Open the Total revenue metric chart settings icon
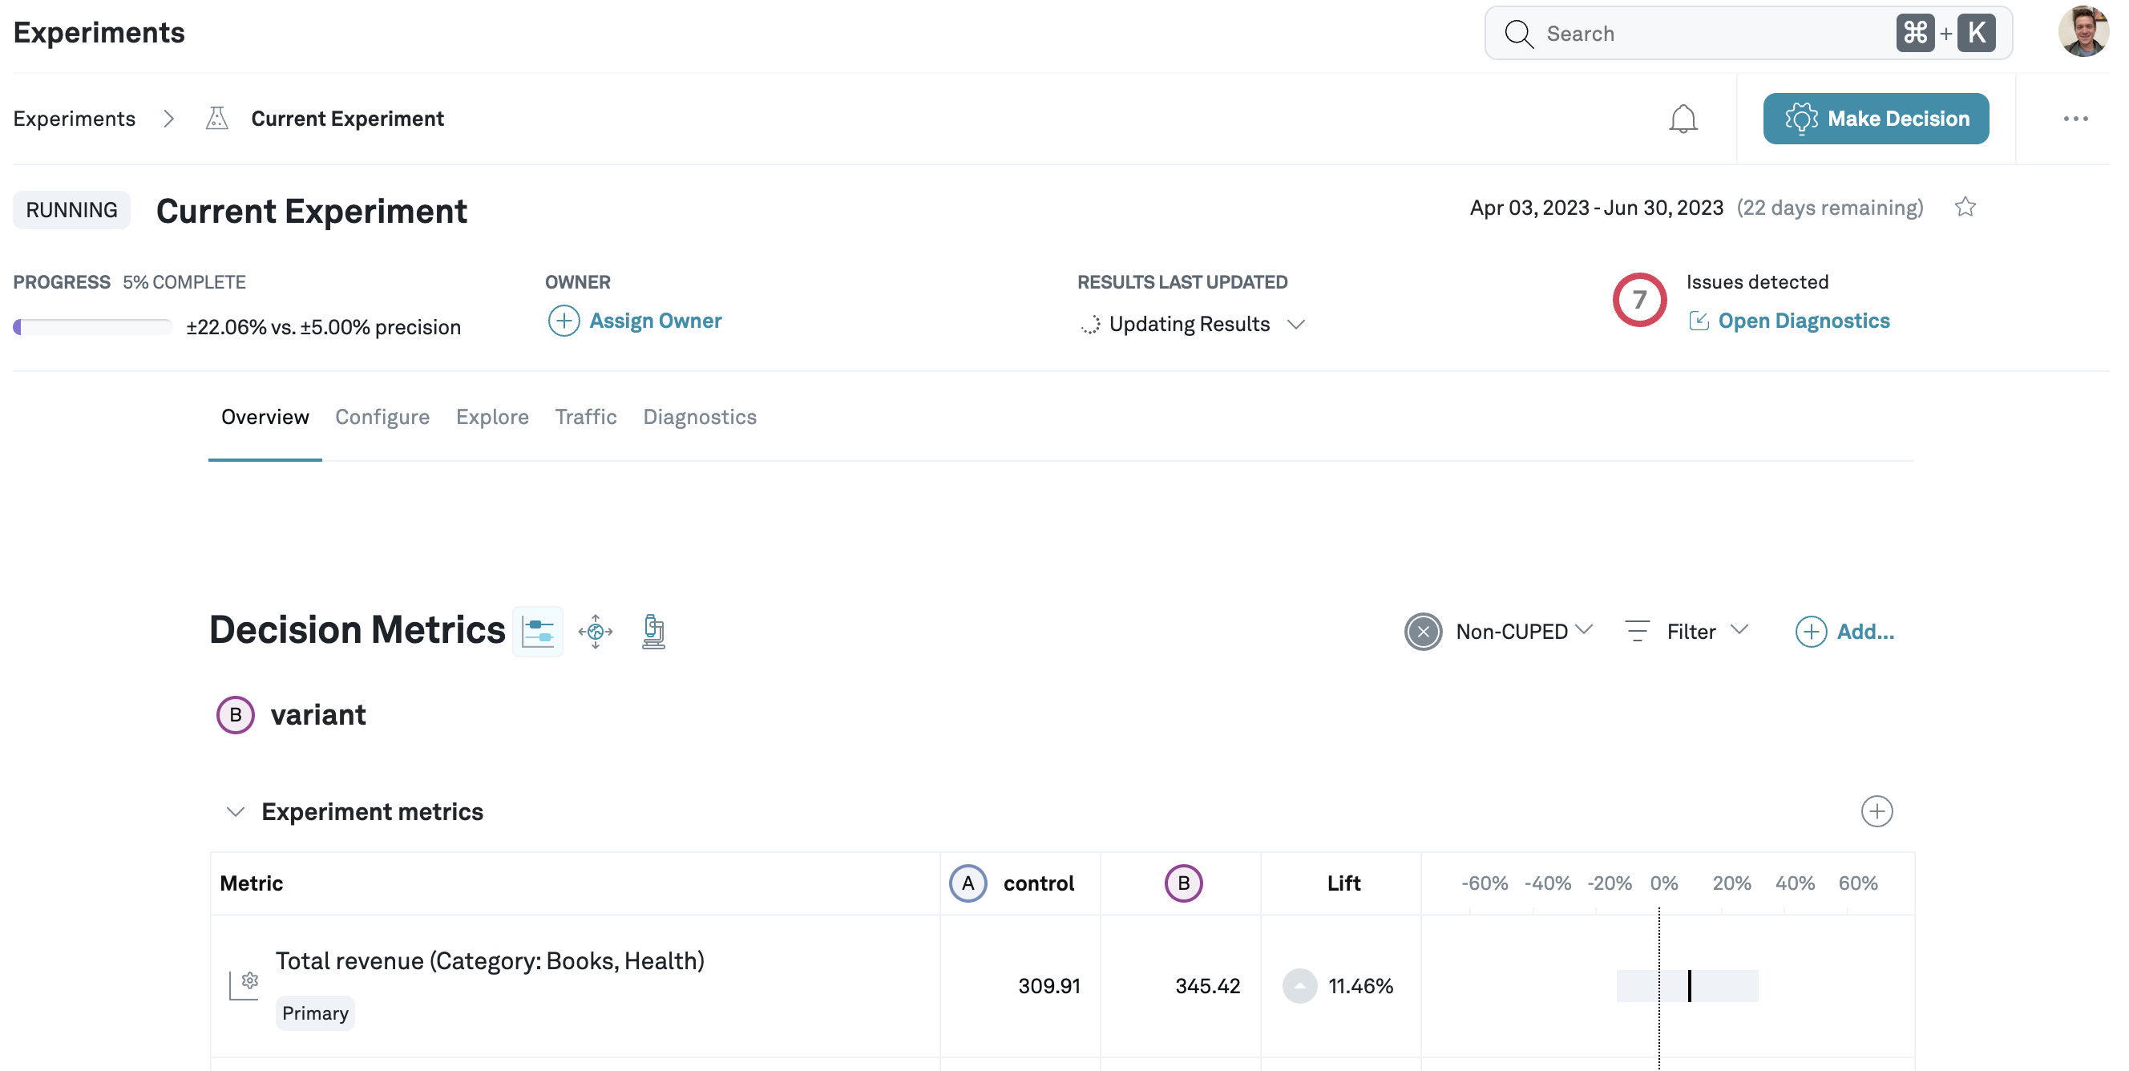 (244, 985)
